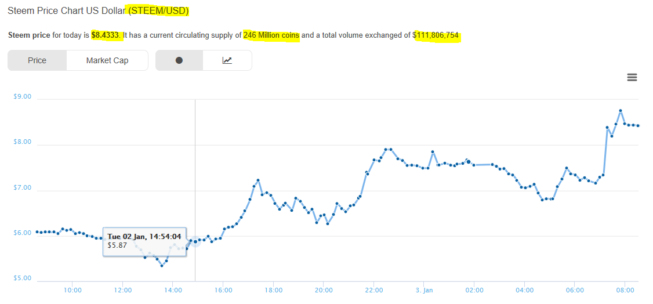Click the $5.00 y-axis label
The height and width of the screenshot is (304, 653).
[x=23, y=278]
